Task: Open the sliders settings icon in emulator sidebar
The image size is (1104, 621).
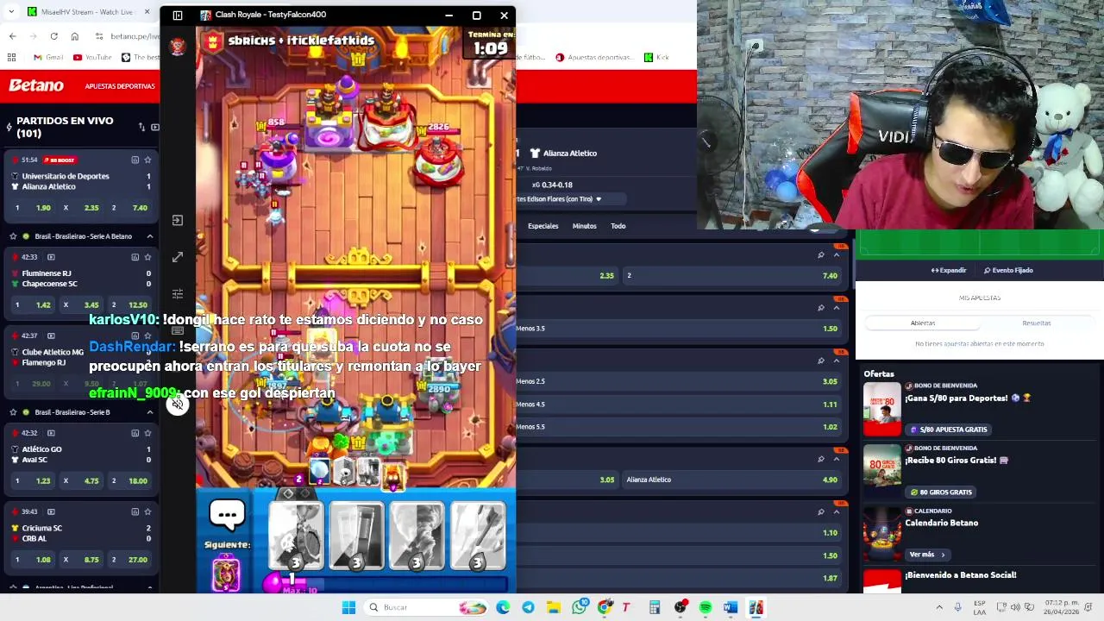Action: [177, 294]
